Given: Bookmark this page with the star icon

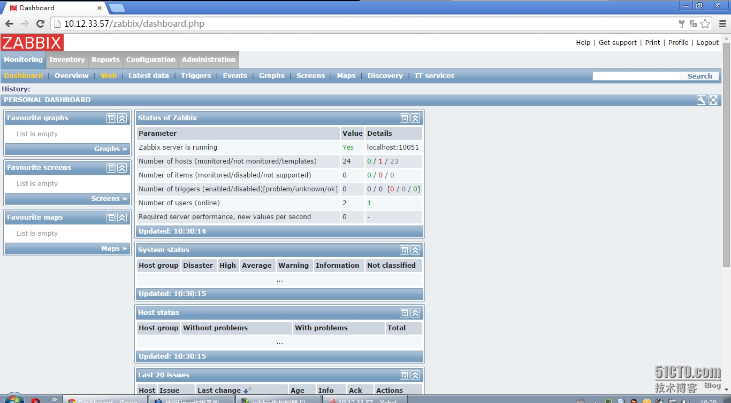Looking at the screenshot, I should pyautogui.click(x=705, y=24).
